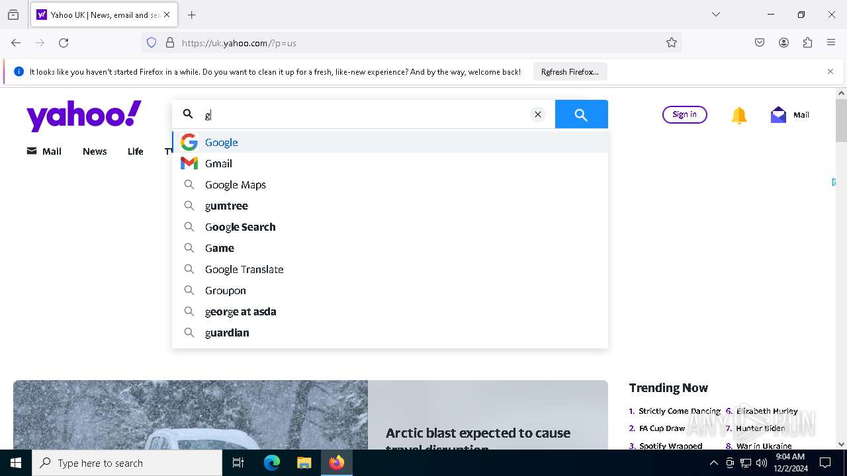Screen dimensions: 847x476
Task: Go back with the browser back arrow
Action: [16, 43]
